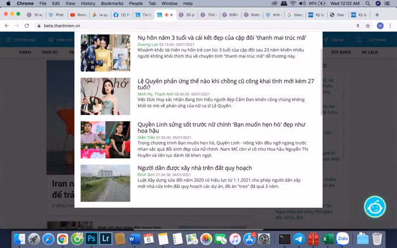Launch Lightroom from the dock
The height and width of the screenshot is (248, 397).
tap(105, 239)
